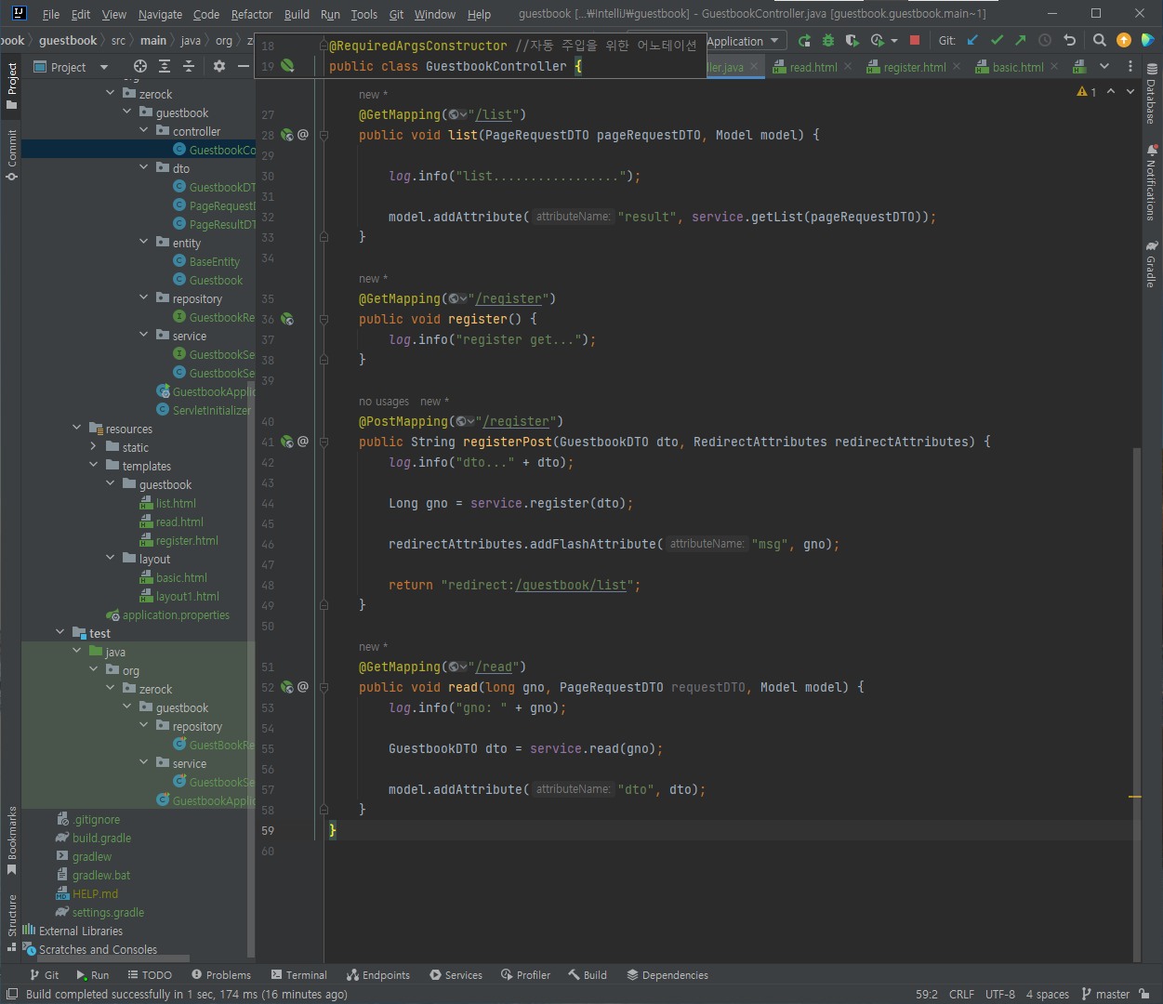
Task: Toggle the Problems tool window
Action: coord(221,975)
